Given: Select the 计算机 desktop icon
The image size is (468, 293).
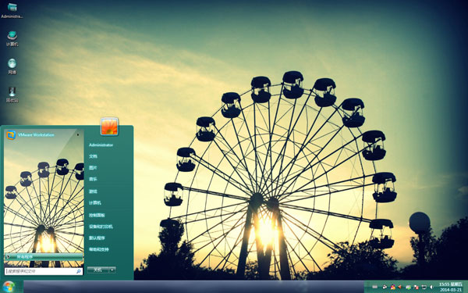Looking at the screenshot, I should (x=12, y=38).
